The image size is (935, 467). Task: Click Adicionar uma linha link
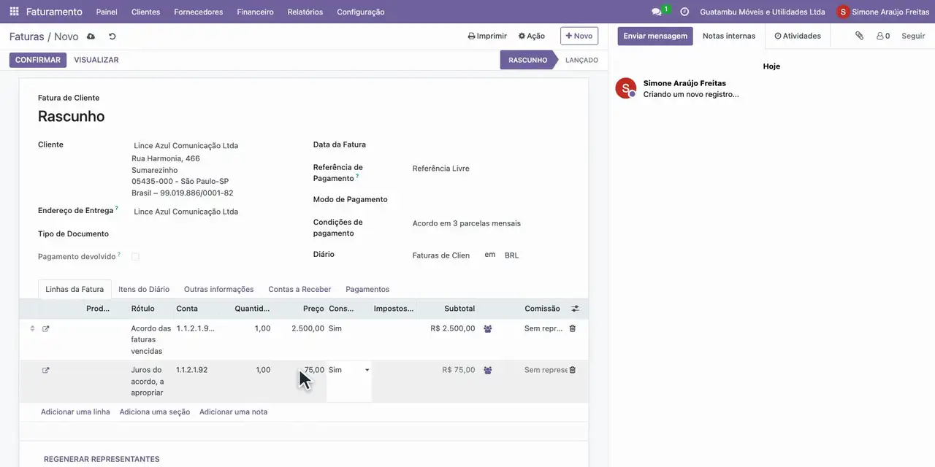[75, 412]
